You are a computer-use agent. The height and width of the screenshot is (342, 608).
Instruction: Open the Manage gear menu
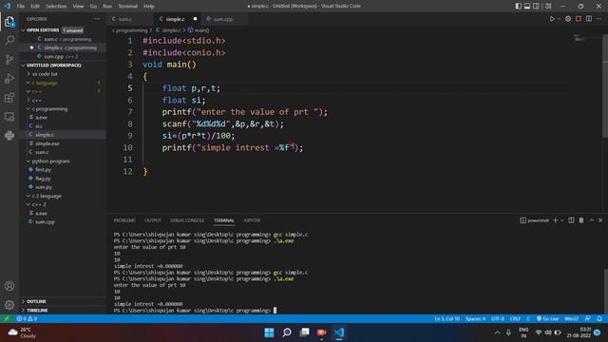click(9, 305)
